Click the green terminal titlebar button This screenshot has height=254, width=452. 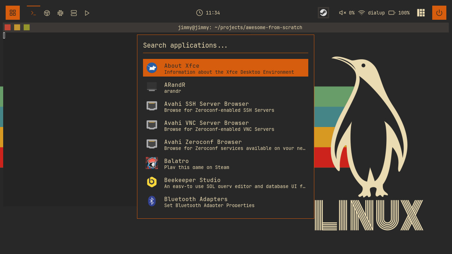coord(26,28)
